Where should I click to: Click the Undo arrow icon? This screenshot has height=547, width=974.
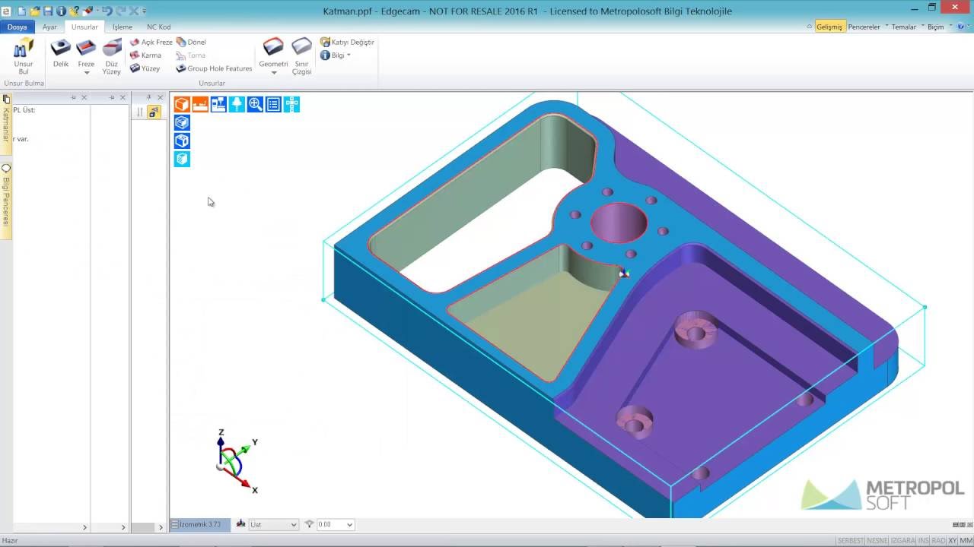[x=107, y=11]
